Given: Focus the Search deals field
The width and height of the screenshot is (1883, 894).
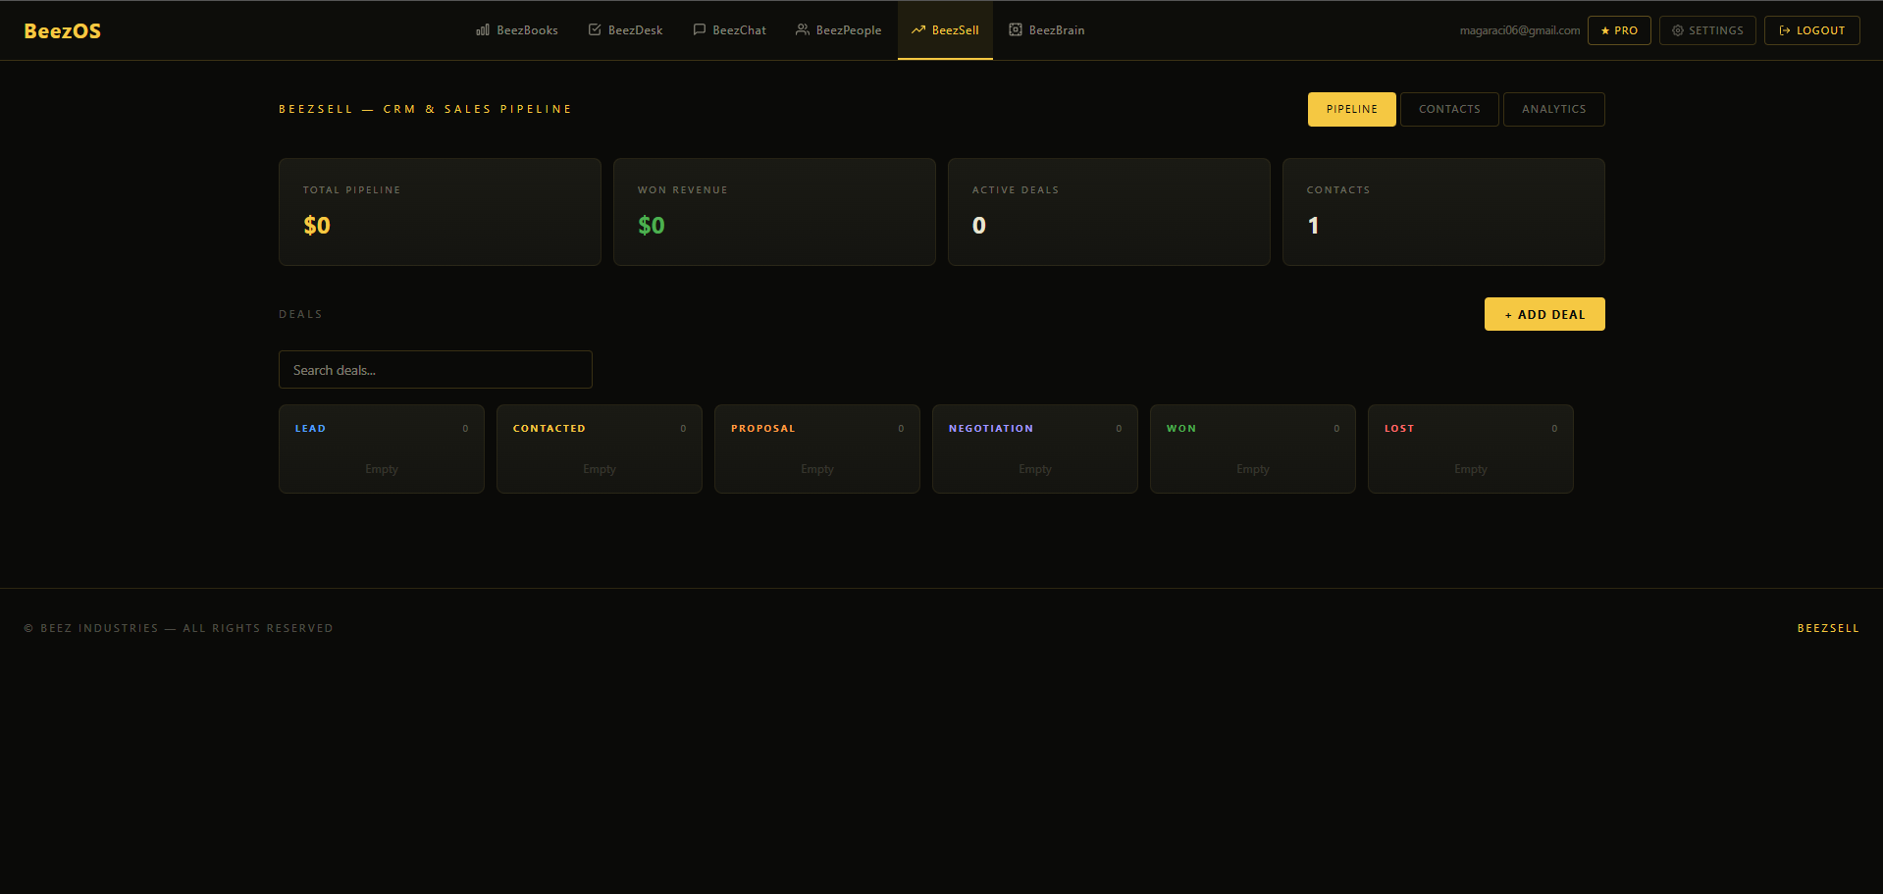Looking at the screenshot, I should pos(436,370).
